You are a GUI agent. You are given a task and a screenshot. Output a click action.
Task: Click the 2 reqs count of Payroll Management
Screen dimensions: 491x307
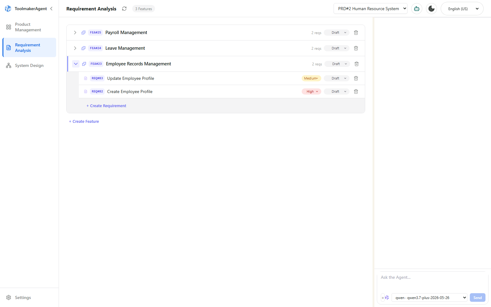316,33
